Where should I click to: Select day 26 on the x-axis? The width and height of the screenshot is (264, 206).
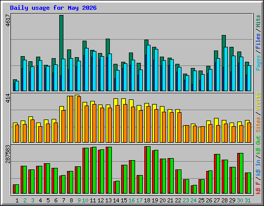[209, 200]
